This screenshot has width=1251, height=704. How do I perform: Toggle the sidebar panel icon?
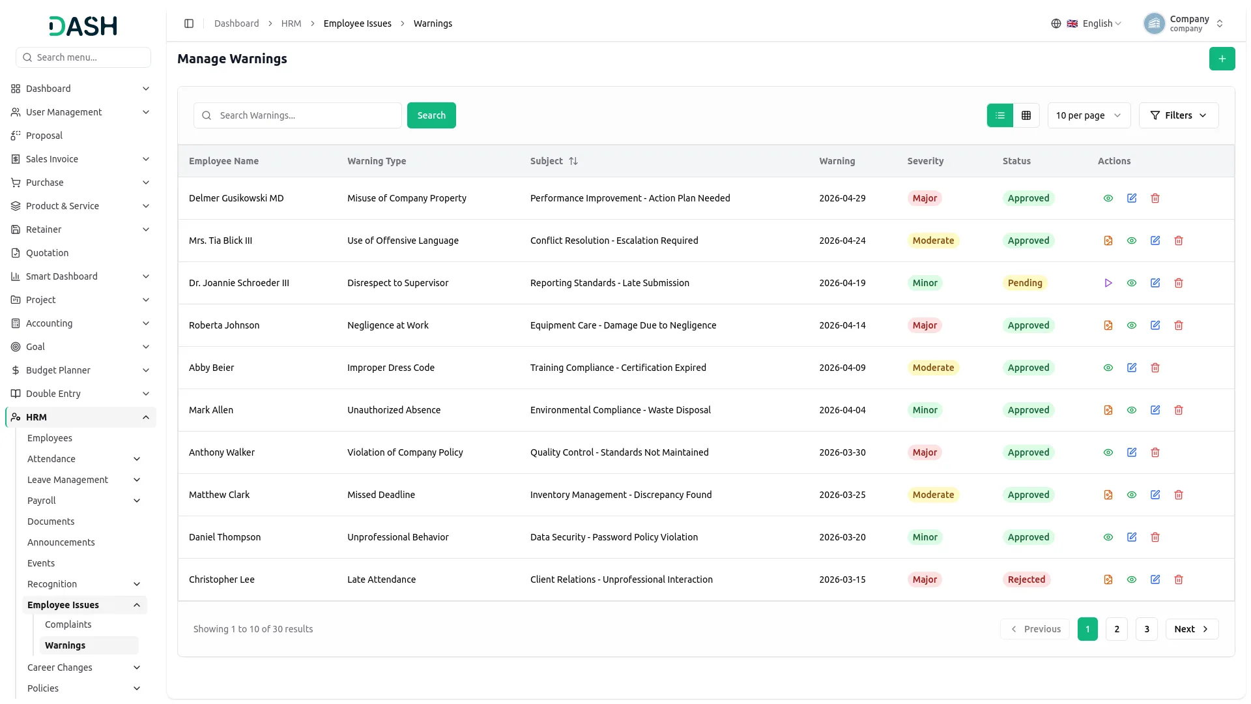coord(189,23)
